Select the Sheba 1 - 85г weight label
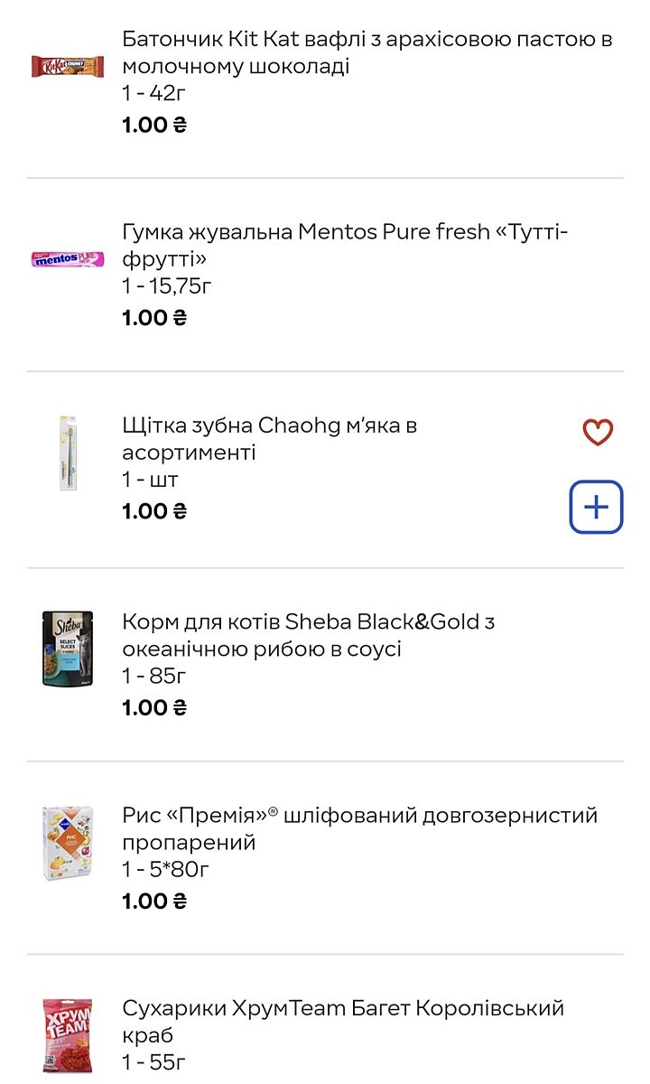Viewport: 650px width, 1084px height. tap(154, 676)
